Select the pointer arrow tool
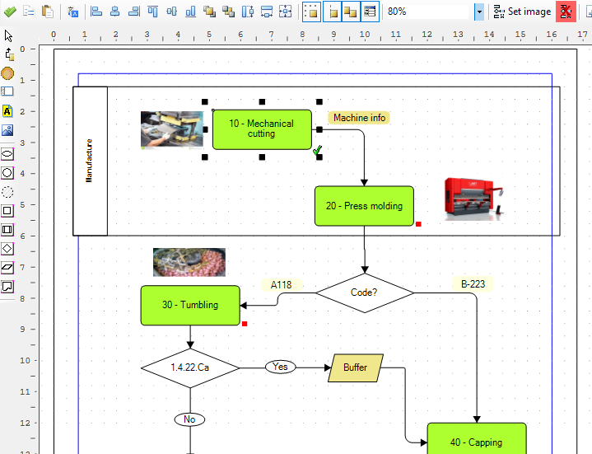 pyautogui.click(x=8, y=36)
